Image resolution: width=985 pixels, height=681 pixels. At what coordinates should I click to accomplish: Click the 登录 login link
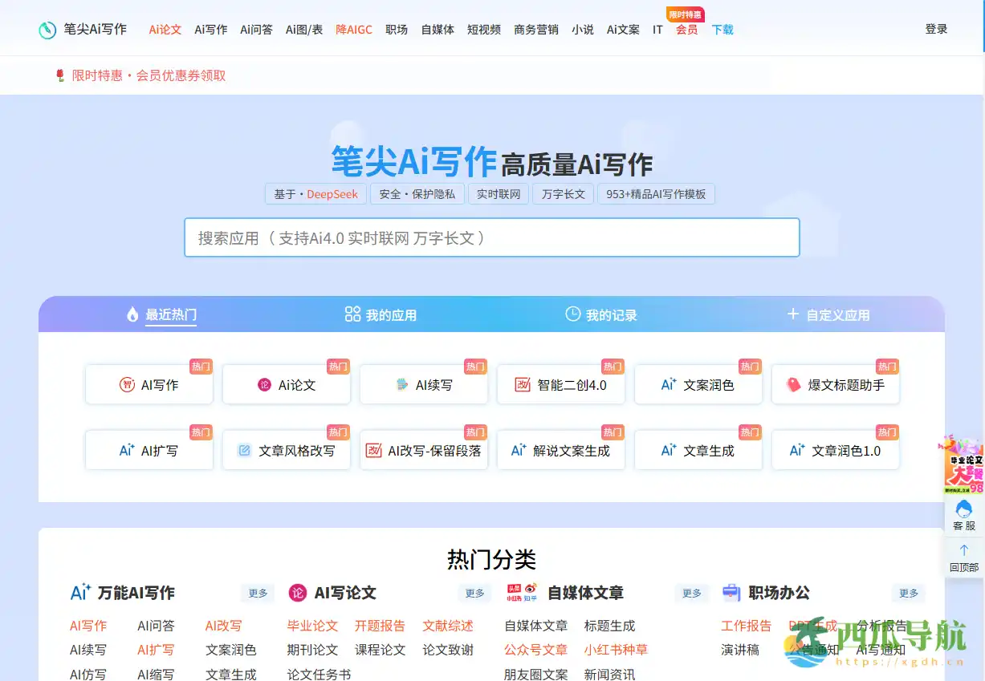pyautogui.click(x=936, y=29)
